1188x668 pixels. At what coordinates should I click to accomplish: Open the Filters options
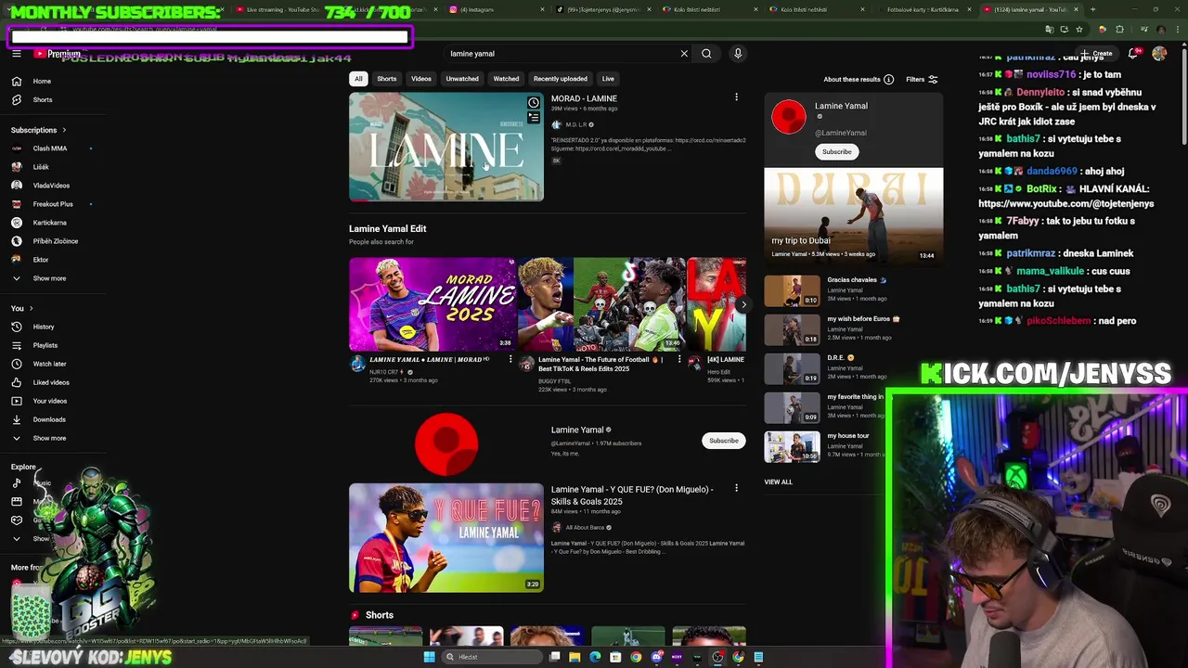coord(922,80)
